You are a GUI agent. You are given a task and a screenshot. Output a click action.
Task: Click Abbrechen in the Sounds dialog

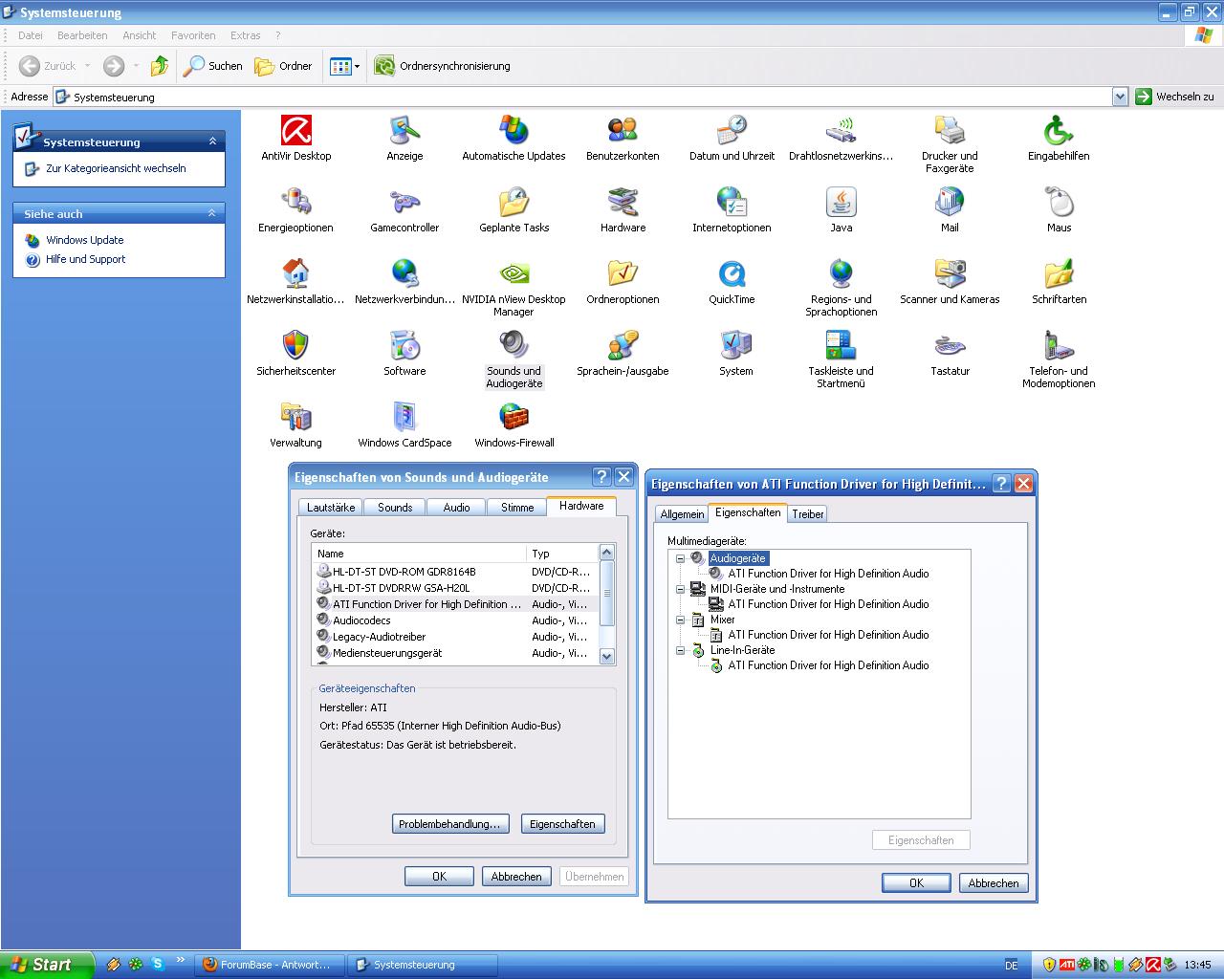[516, 877]
